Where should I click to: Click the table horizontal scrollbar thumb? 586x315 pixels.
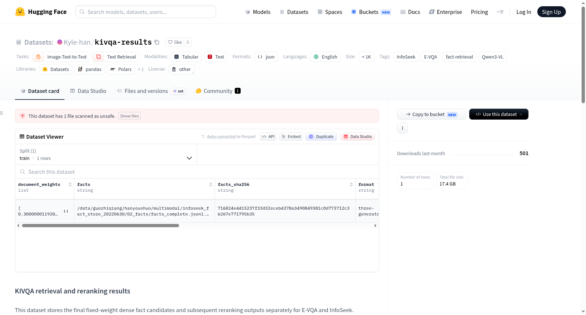(x=100, y=225)
